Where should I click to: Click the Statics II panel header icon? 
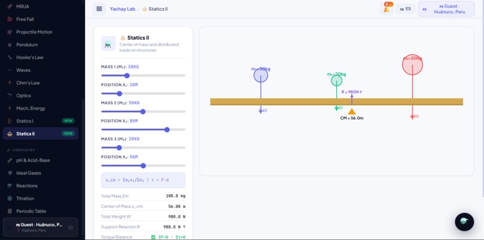tap(108, 43)
